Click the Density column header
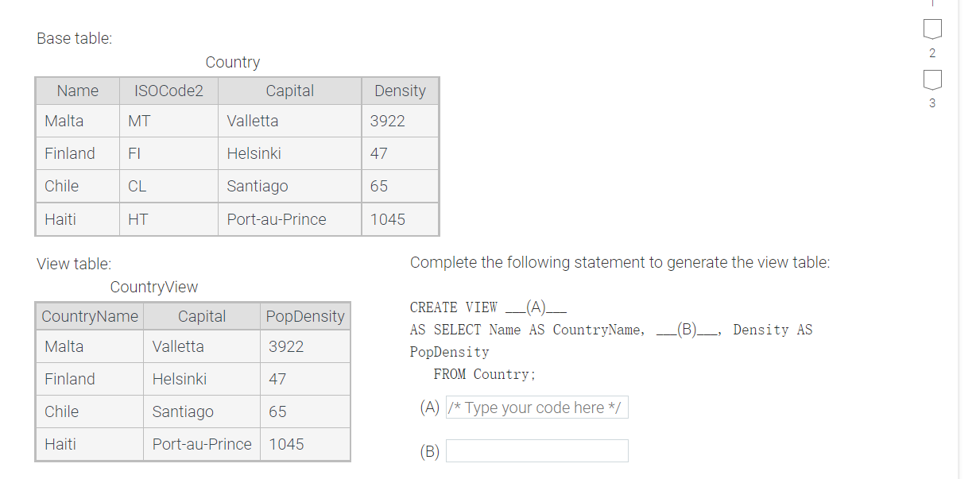 (x=400, y=91)
